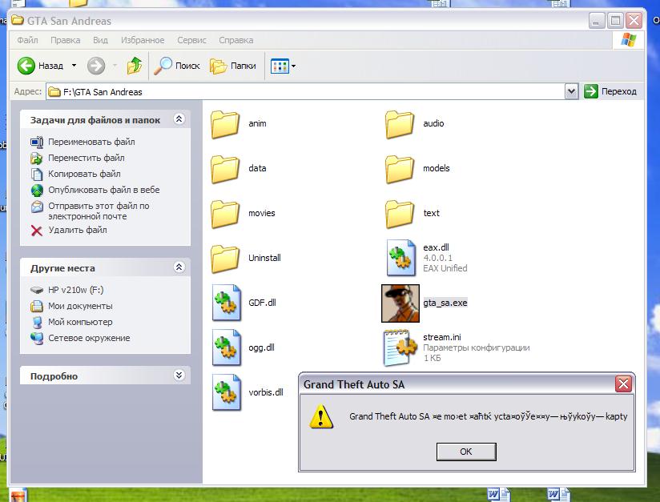
Task: Select the vorbis.dll file icon
Action: [227, 392]
